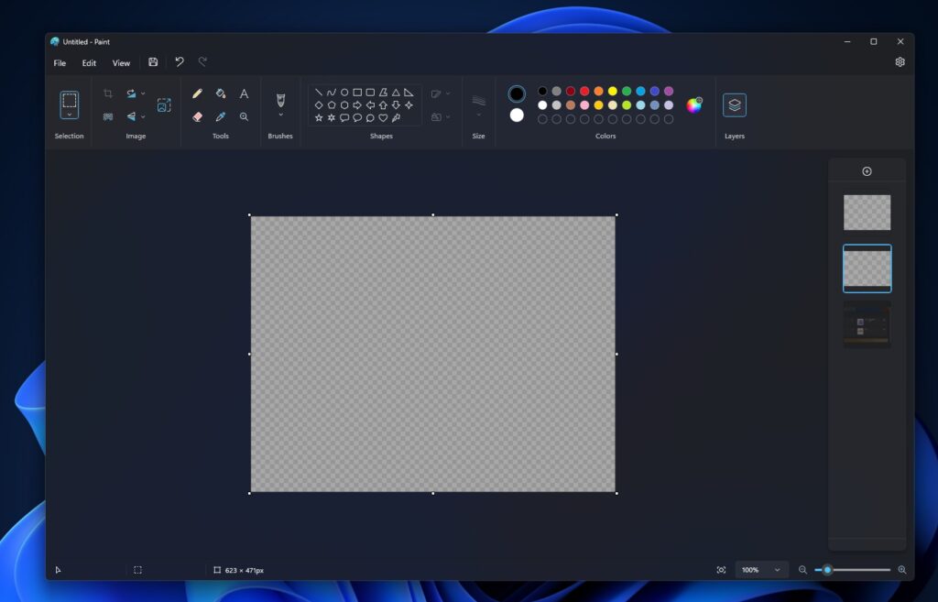Select the Fill with color tool

(221, 93)
